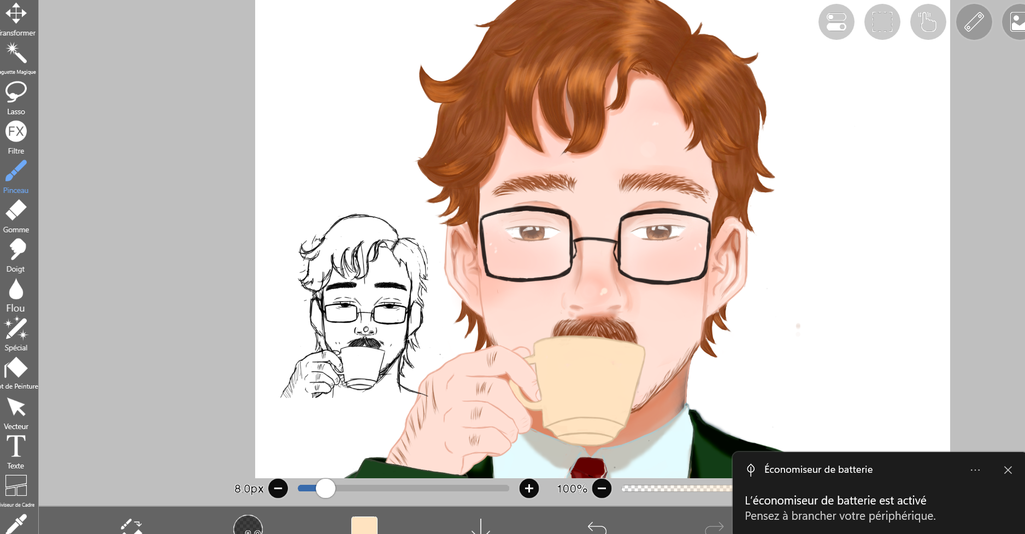Viewport: 1025px width, 534px height.
Task: Open the Spécial brush tool
Action: coord(16,335)
